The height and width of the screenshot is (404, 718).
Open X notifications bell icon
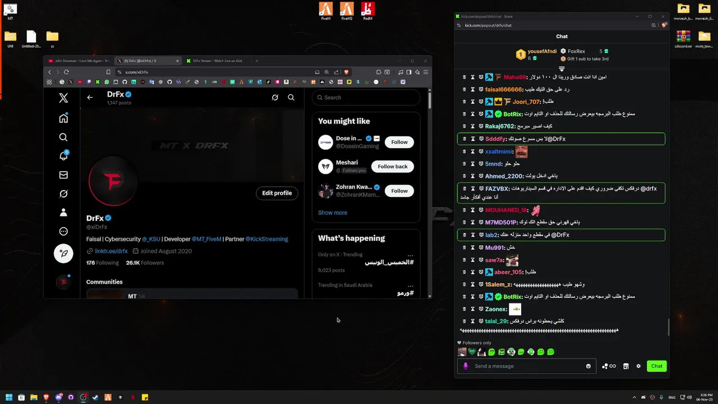tap(63, 156)
